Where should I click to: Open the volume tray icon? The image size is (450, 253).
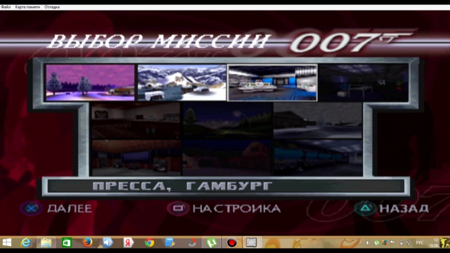pyautogui.click(x=368, y=243)
